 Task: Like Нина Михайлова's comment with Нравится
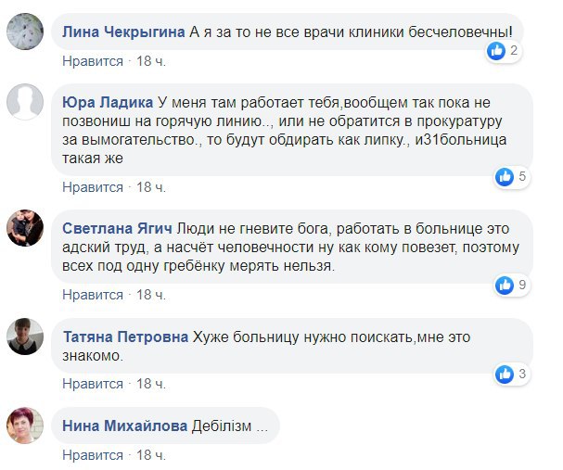93,455
